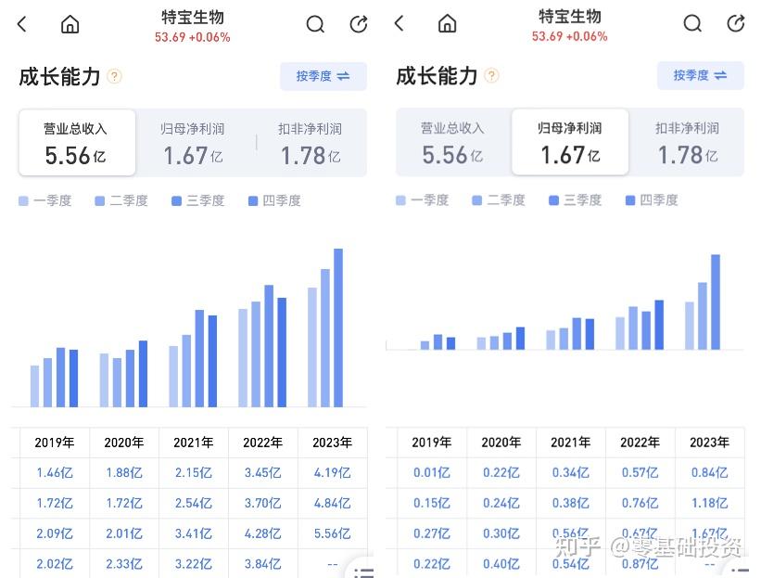The image size is (761, 578).
Task: Tap 2021年 column header in left table
Action: (193, 443)
